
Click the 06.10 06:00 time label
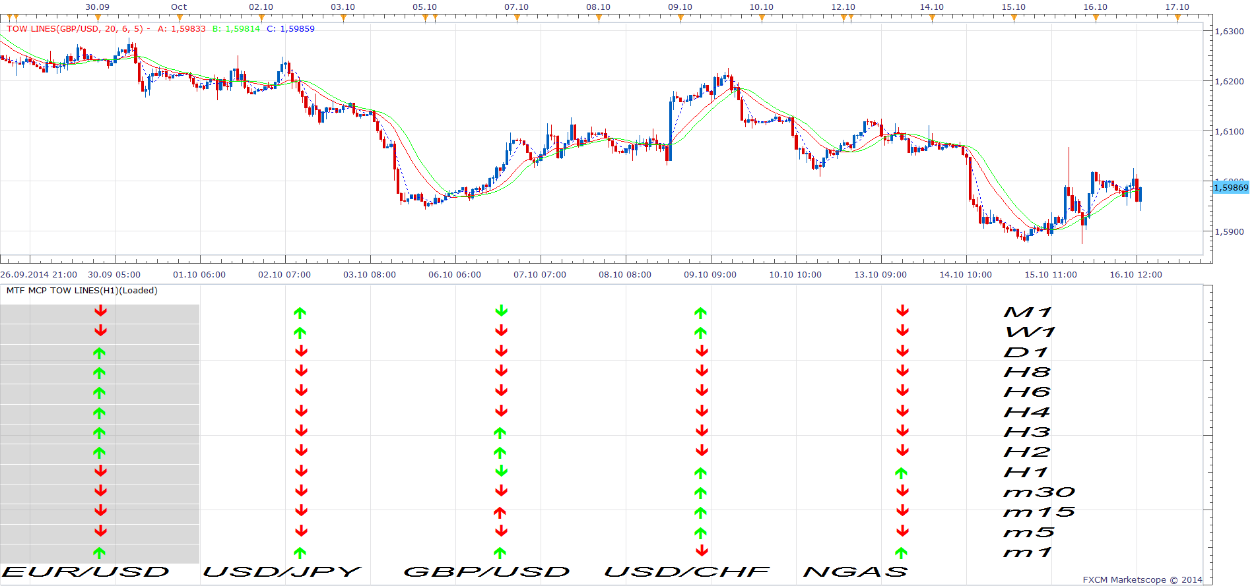pos(455,275)
